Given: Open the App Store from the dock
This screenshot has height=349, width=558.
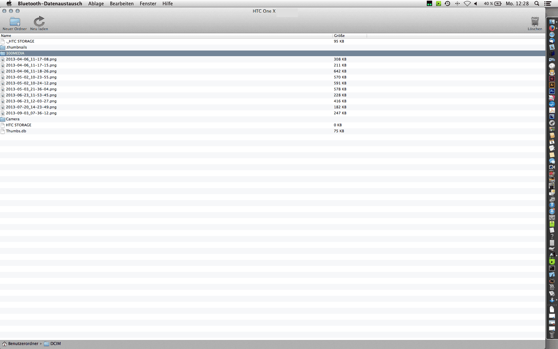Looking at the screenshot, I should [552, 211].
